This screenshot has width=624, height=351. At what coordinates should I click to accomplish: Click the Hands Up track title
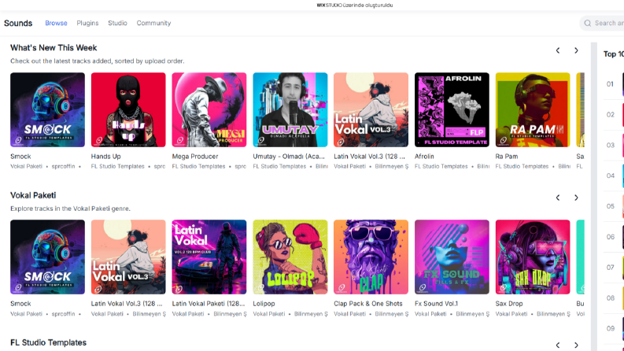(x=106, y=157)
